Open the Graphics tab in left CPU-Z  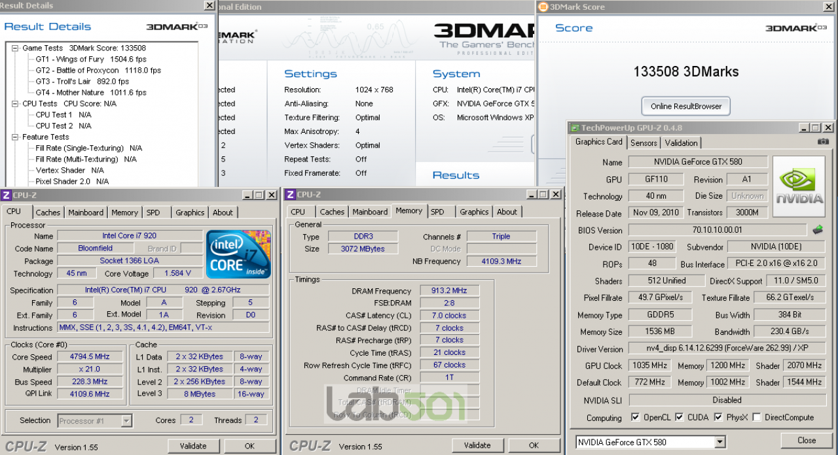tap(190, 212)
